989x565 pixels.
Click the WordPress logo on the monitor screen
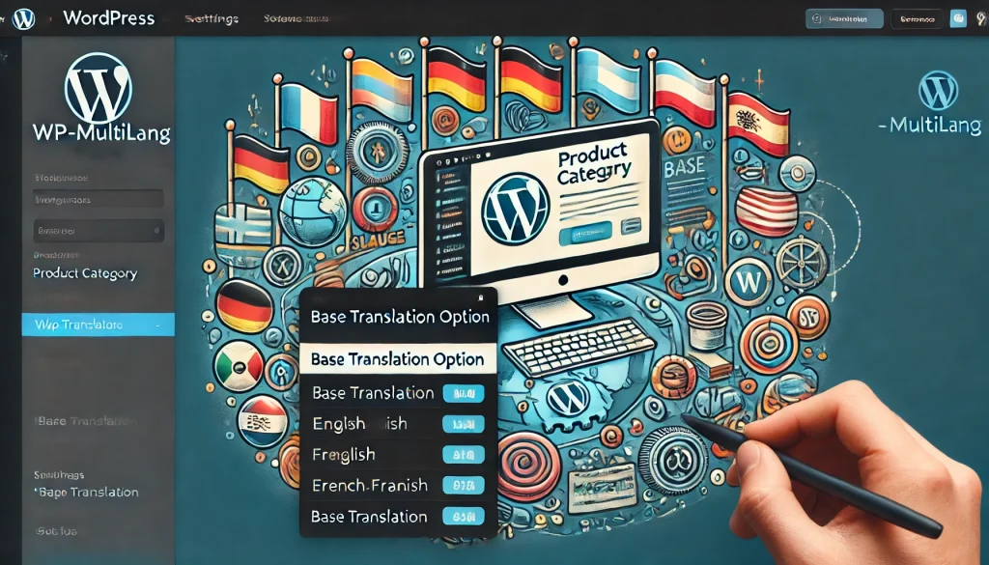coord(516,208)
